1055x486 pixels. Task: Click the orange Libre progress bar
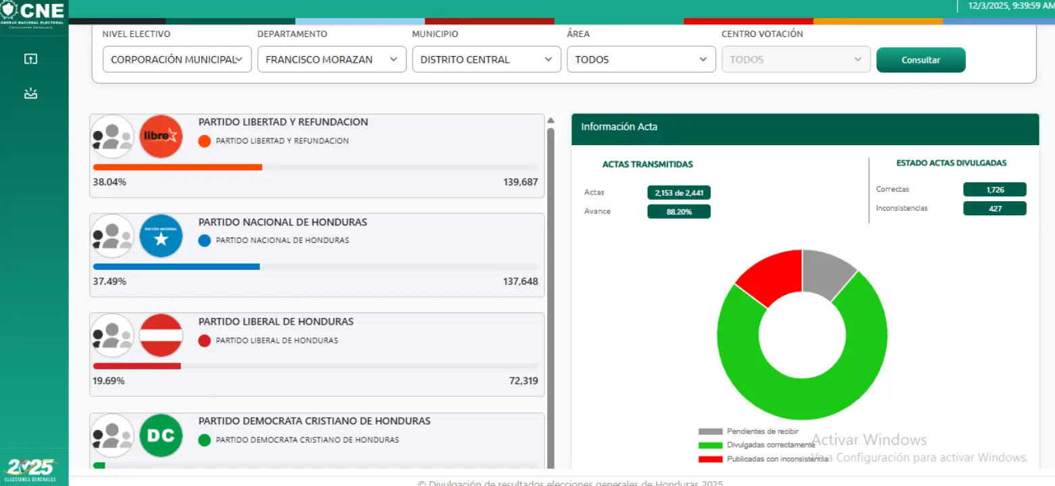point(177,167)
